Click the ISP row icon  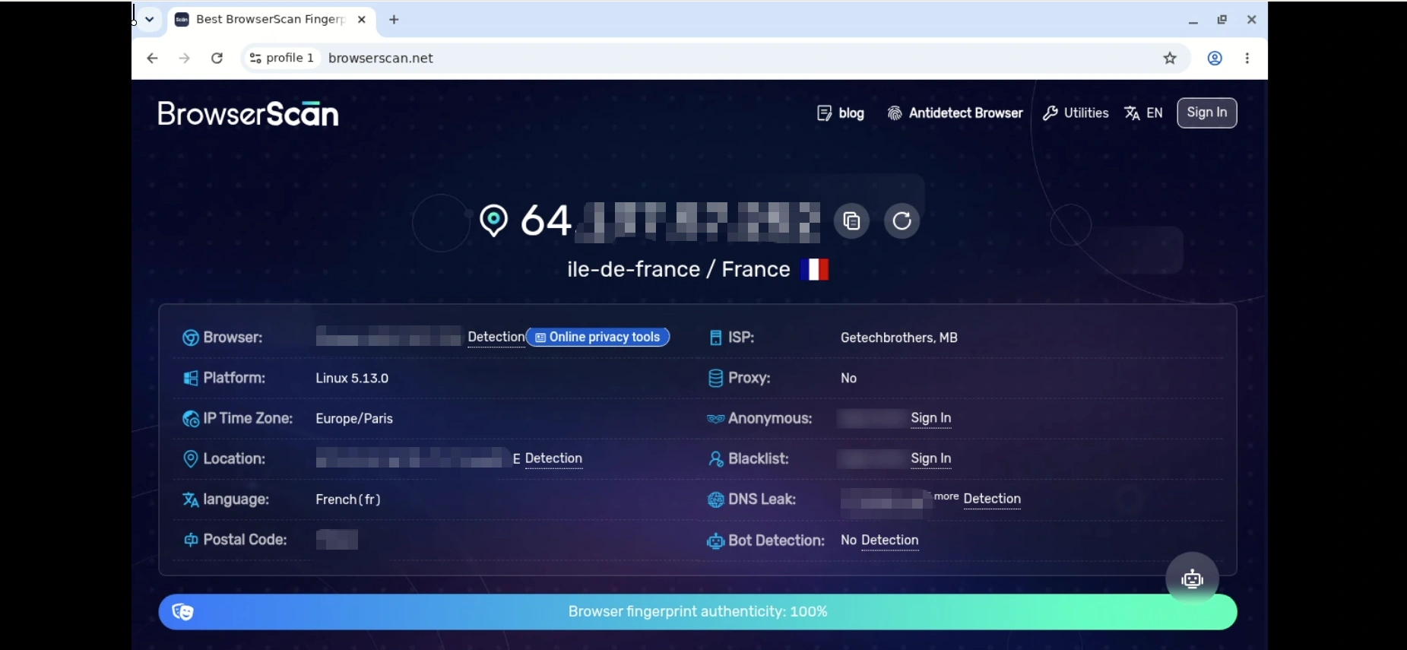715,338
